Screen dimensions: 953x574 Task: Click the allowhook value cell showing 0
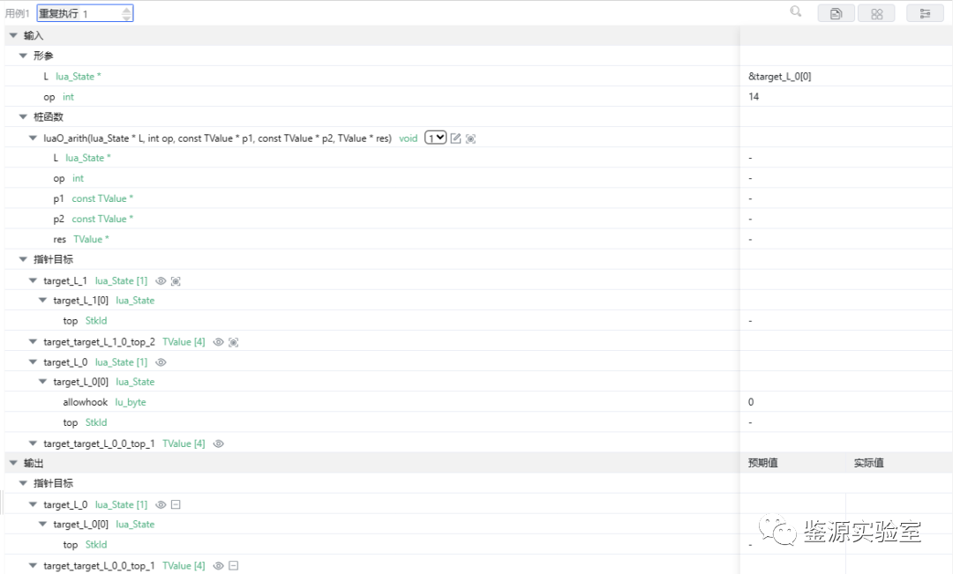point(752,402)
